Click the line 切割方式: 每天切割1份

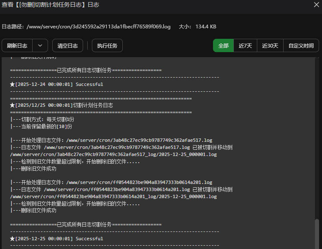point(42,119)
